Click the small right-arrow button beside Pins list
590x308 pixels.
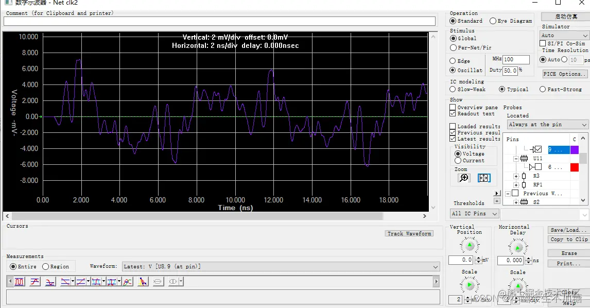pos(497,193)
